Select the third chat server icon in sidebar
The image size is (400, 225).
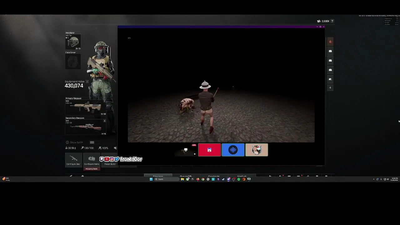point(330,70)
